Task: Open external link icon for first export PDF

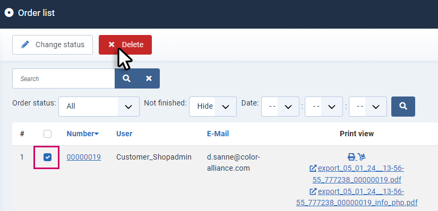Action: [313, 168]
